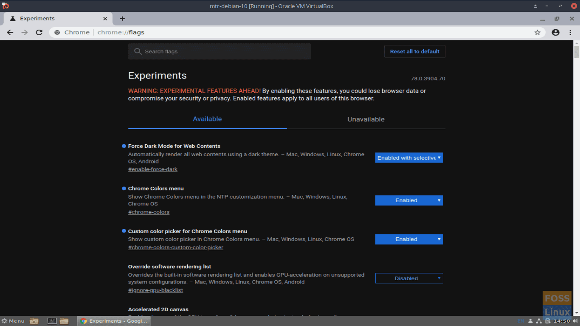Open Custom color picker Enabled dropdown

(x=409, y=239)
